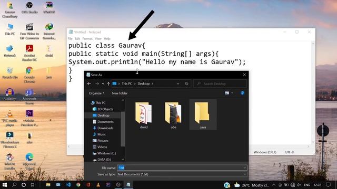Refresh the Desktop folder view

(x=186, y=83)
